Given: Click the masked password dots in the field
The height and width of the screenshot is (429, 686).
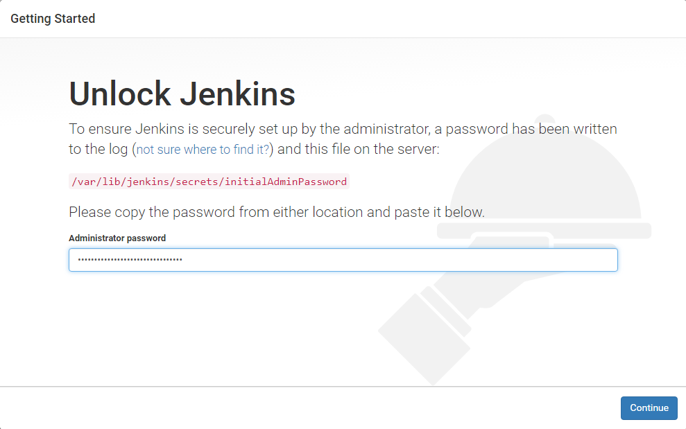Looking at the screenshot, I should click(130, 260).
